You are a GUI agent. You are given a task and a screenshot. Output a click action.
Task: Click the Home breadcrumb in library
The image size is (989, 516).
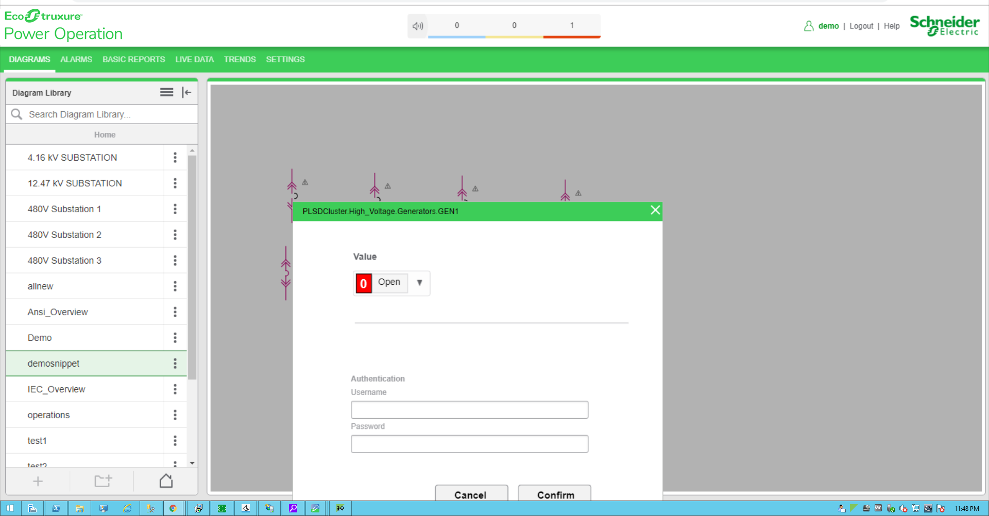(105, 134)
